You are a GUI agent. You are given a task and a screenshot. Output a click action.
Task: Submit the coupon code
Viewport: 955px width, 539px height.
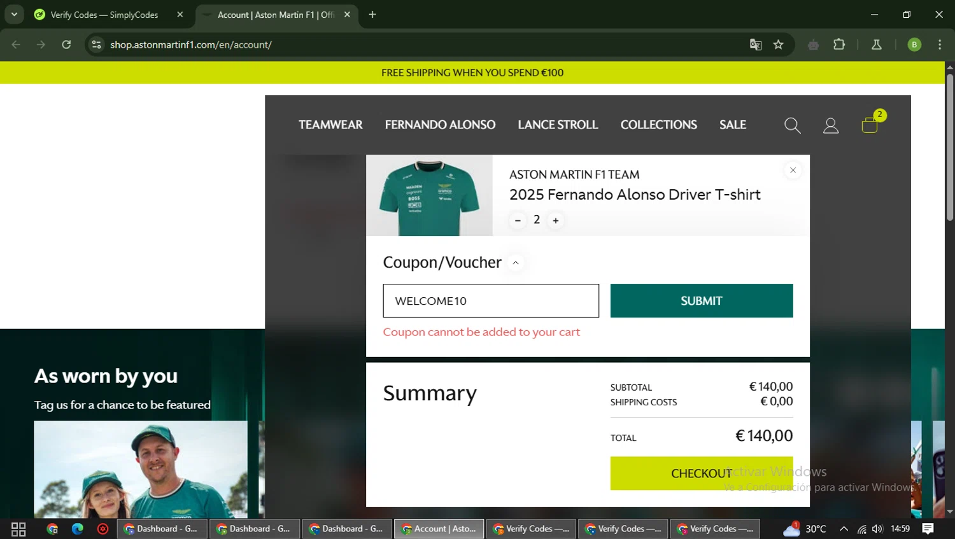(702, 300)
